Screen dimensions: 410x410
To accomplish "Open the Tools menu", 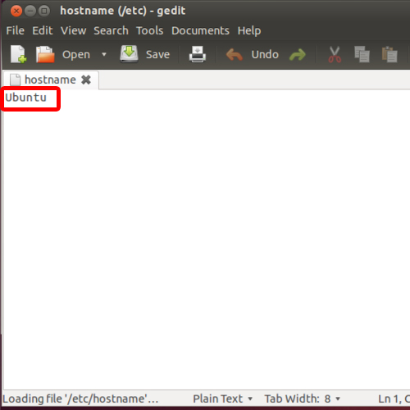I will 150,30.
